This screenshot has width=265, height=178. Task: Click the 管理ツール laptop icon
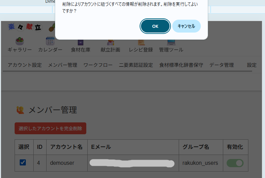pyautogui.click(x=171, y=42)
